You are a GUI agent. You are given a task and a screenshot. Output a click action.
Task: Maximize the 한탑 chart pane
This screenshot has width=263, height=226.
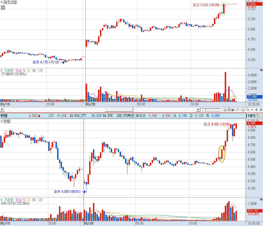(x=257, y=116)
